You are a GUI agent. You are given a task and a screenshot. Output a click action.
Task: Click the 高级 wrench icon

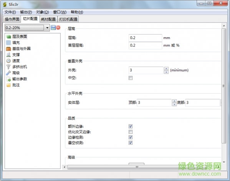[x=8, y=73]
